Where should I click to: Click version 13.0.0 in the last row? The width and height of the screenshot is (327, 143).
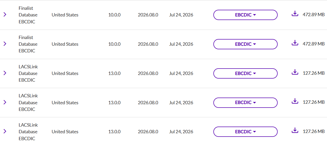(x=114, y=132)
